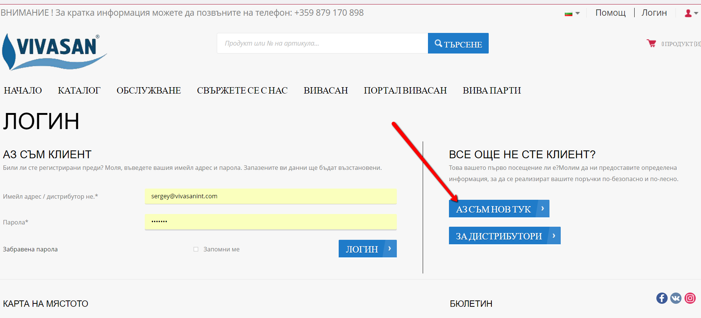This screenshot has width=701, height=318.
Task: Open the shopping cart icon
Action: 651,43
